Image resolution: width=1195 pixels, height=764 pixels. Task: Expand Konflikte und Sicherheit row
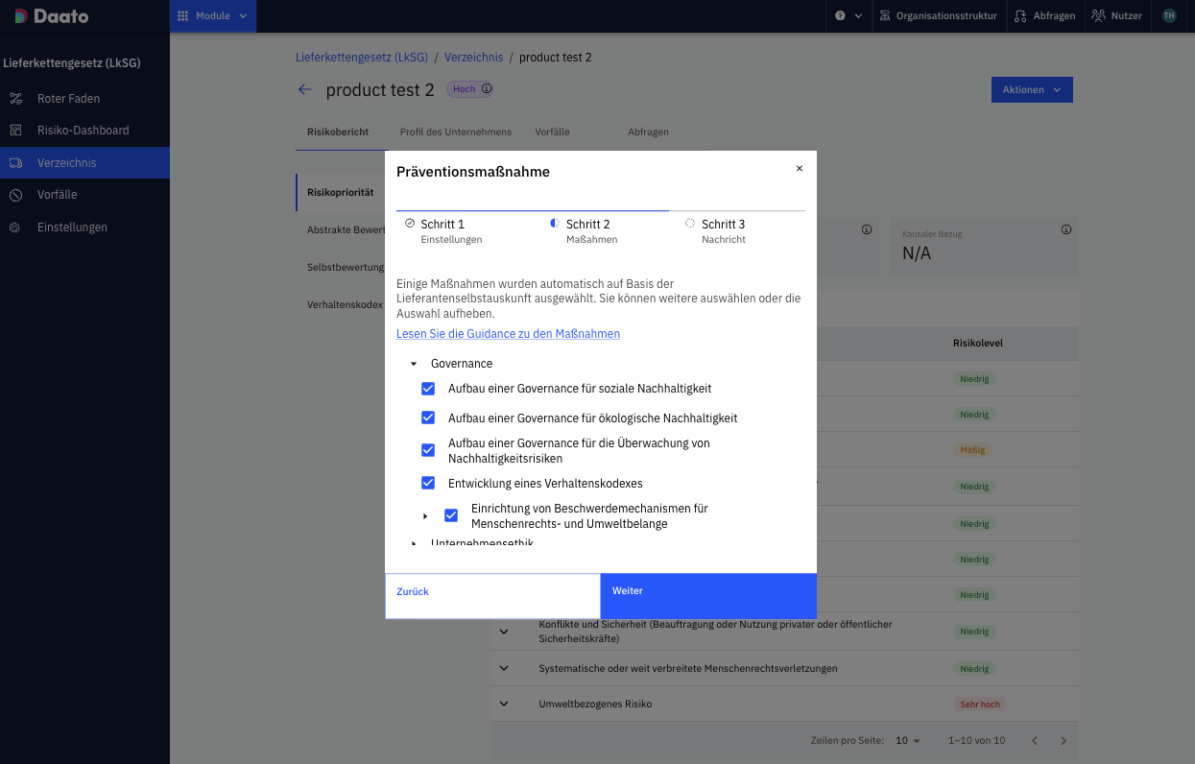pos(504,632)
